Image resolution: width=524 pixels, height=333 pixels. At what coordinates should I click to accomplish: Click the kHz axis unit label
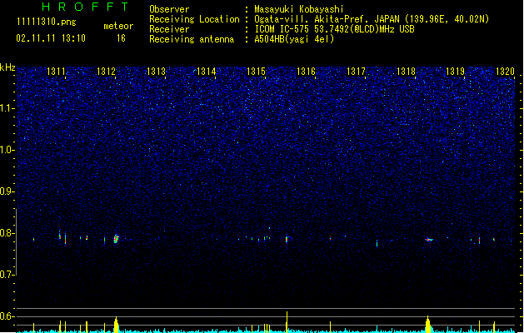7,67
